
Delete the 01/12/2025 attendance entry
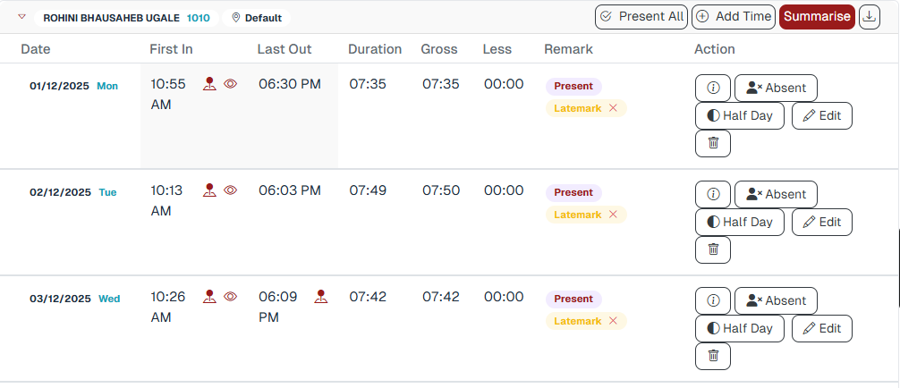713,143
